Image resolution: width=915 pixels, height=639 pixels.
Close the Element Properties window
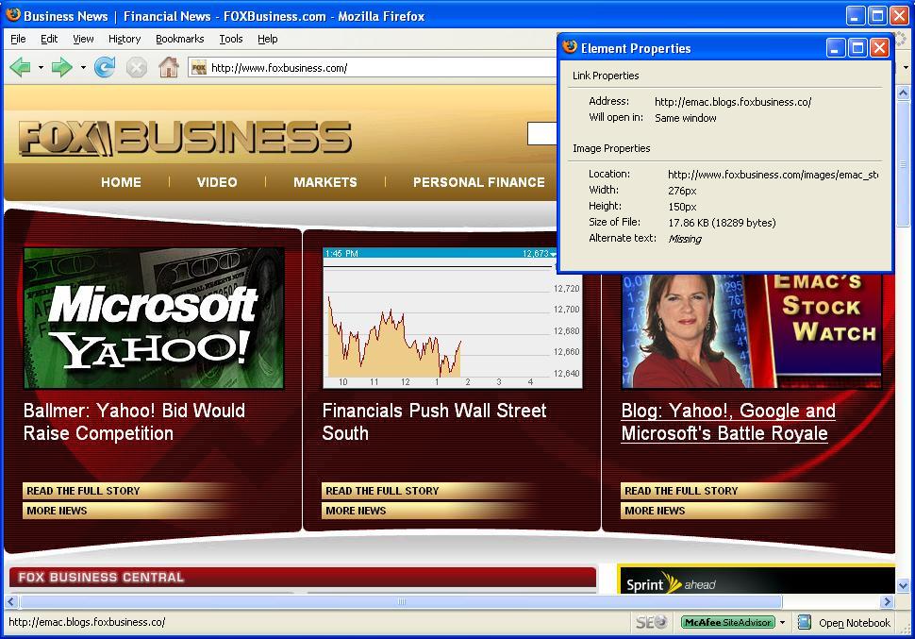[x=879, y=48]
